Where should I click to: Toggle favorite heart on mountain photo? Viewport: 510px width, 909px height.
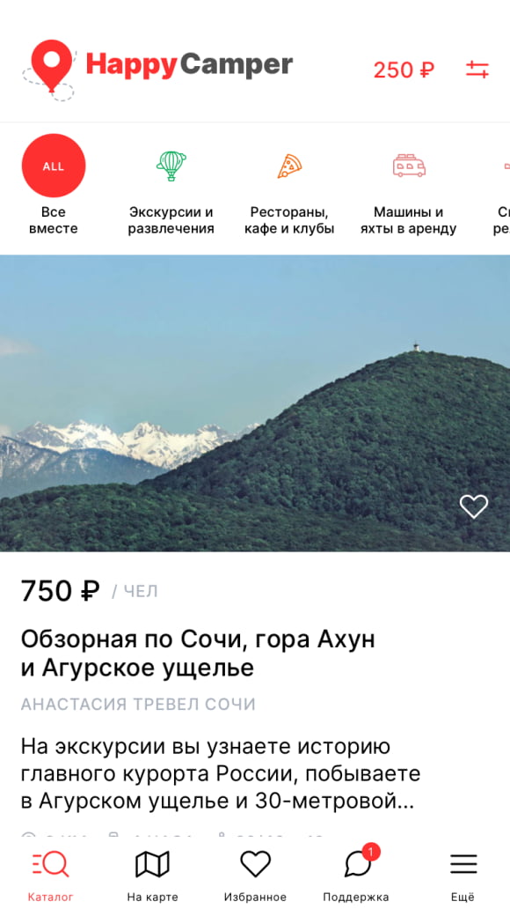pos(474,506)
